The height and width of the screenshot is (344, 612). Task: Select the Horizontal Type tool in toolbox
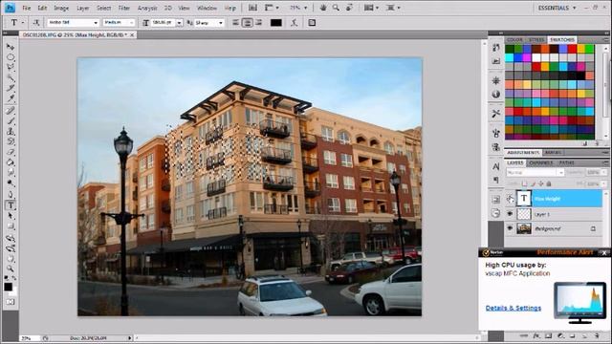pos(11,204)
